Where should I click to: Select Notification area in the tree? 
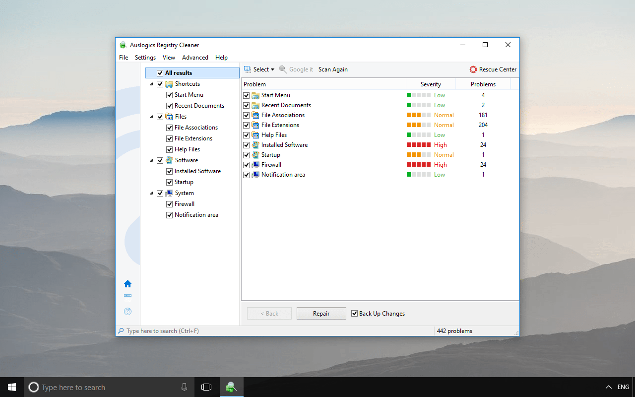click(196, 215)
